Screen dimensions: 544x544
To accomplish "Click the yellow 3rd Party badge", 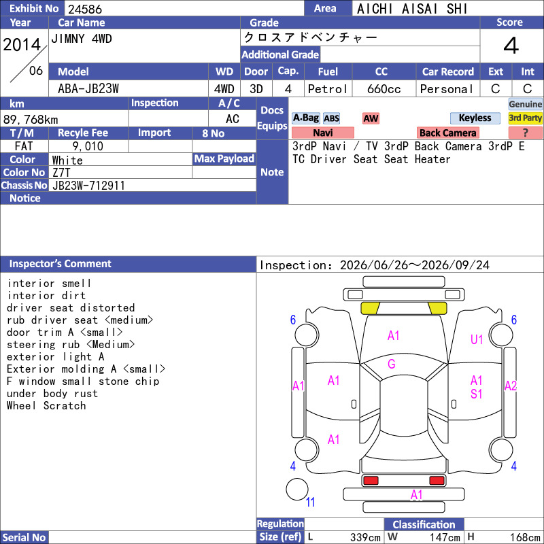I will coord(525,118).
